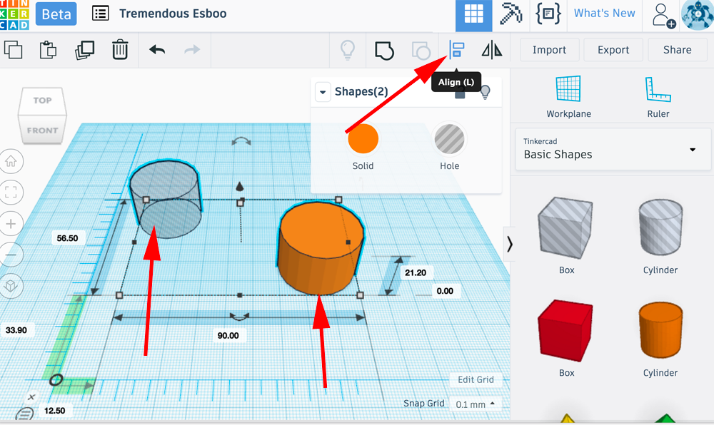Screen dimensions: 714x425
Task: Click the 90.00 width dimension
Action: coord(228,335)
